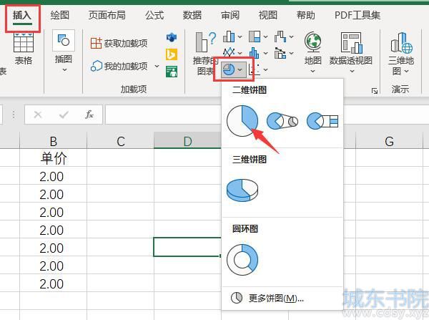The height and width of the screenshot is (320, 429).
Task: Insert a 数据透视图 pivot chart
Action: 351,52
